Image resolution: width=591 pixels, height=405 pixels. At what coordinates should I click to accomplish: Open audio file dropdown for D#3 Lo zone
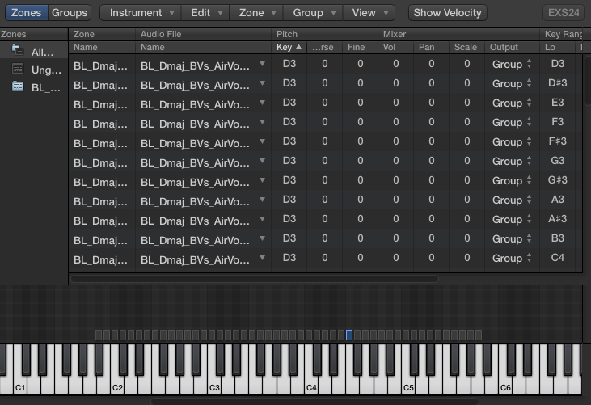(262, 83)
